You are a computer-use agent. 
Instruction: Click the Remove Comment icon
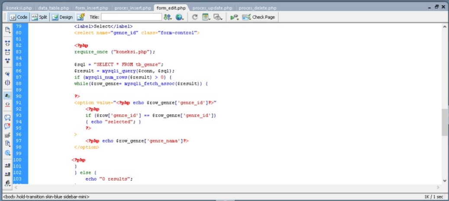pos(7,126)
